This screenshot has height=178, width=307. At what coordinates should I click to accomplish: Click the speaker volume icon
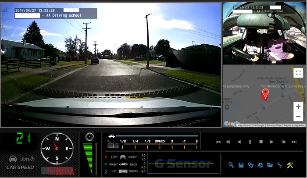pos(89,137)
